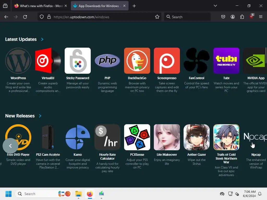Open the Sticky Password title link
The width and height of the screenshot is (267, 200).
[78, 78]
